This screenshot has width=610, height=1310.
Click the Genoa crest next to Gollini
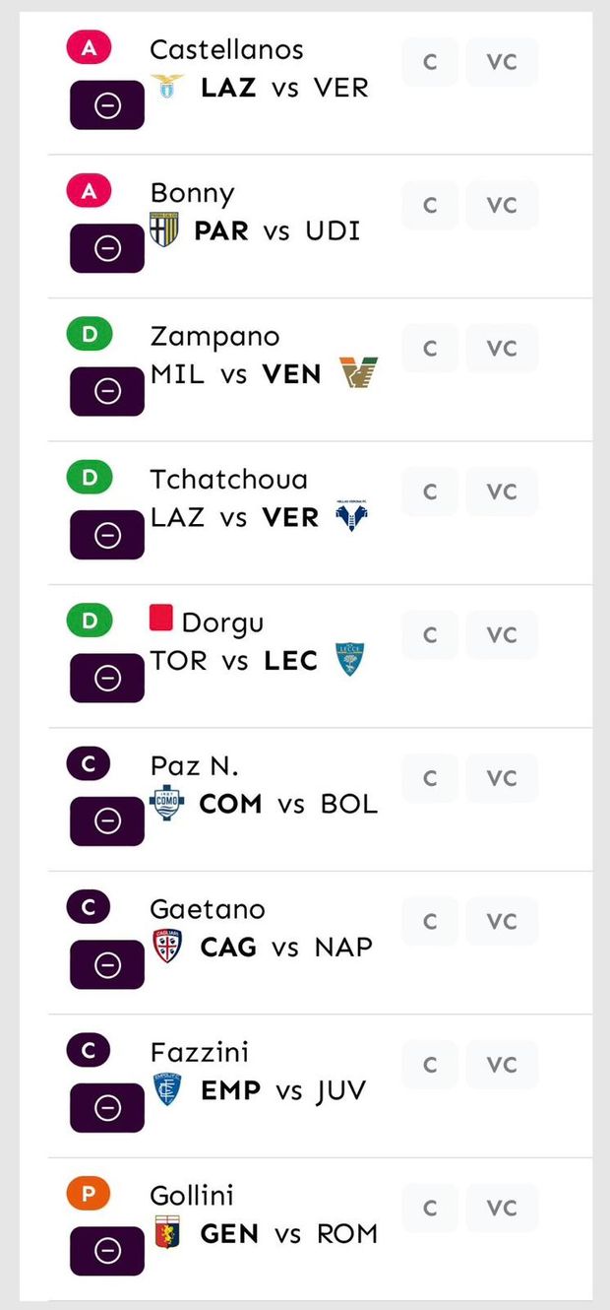point(167,1232)
